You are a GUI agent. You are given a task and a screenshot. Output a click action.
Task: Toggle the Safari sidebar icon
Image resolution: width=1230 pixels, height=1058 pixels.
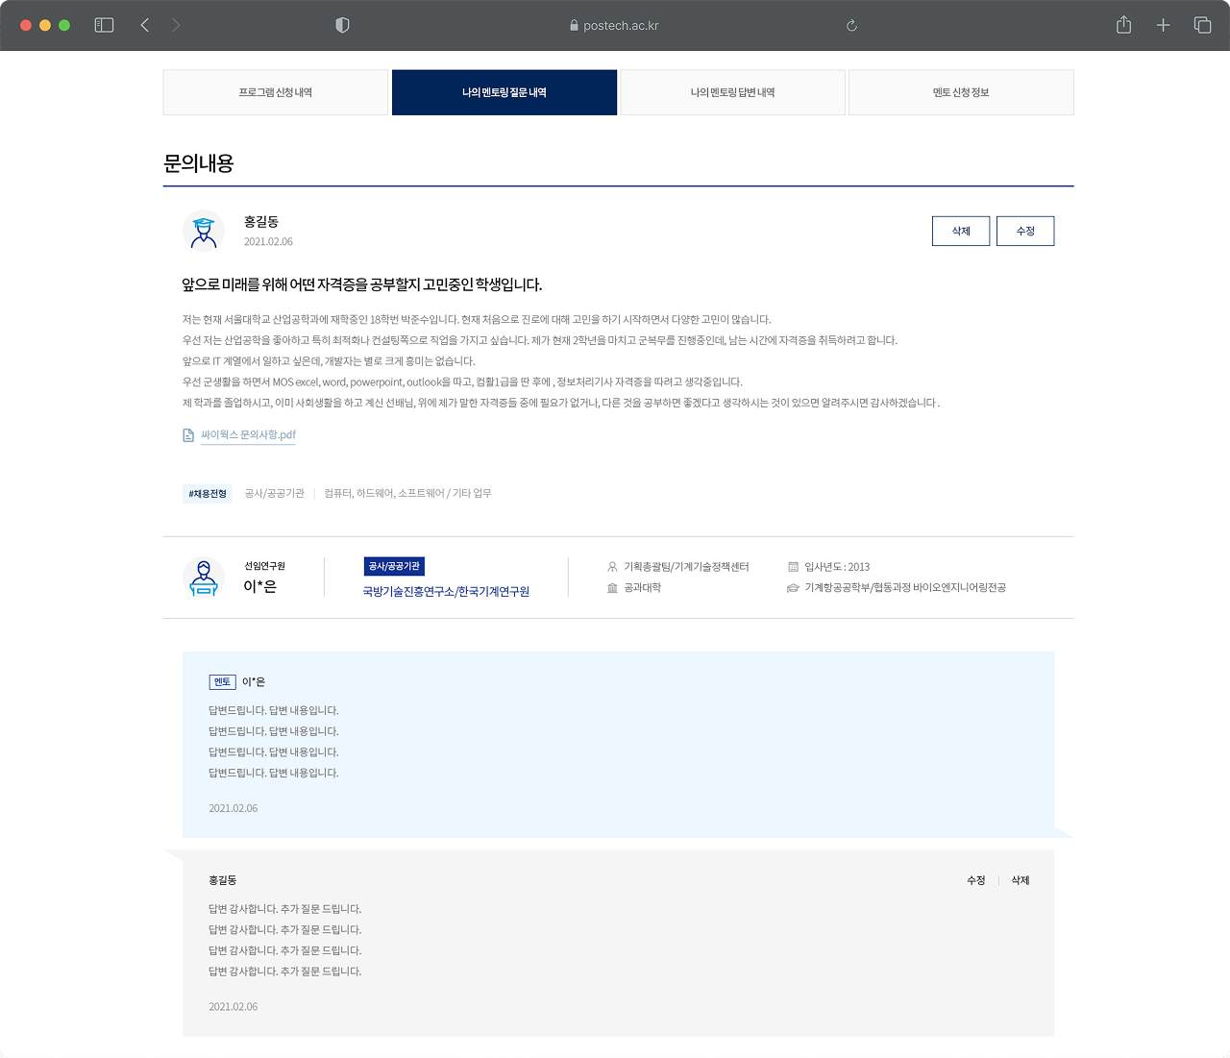(x=104, y=25)
